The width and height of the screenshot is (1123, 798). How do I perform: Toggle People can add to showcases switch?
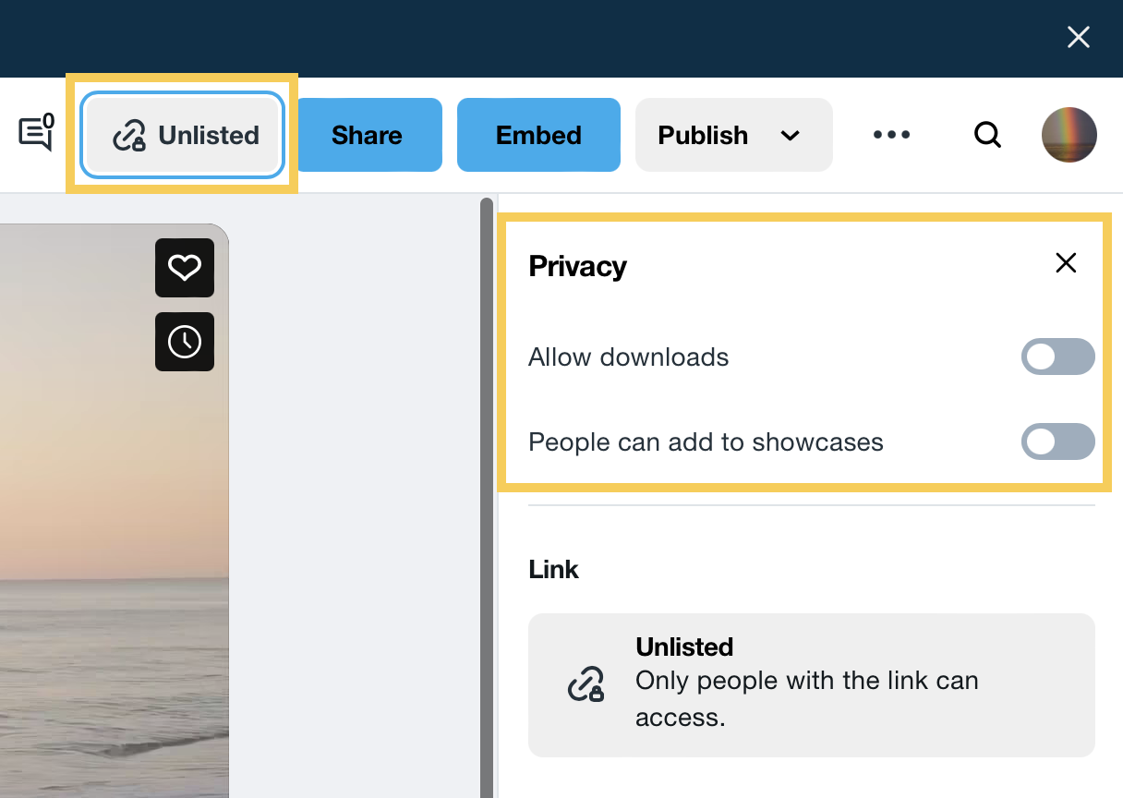coord(1058,442)
